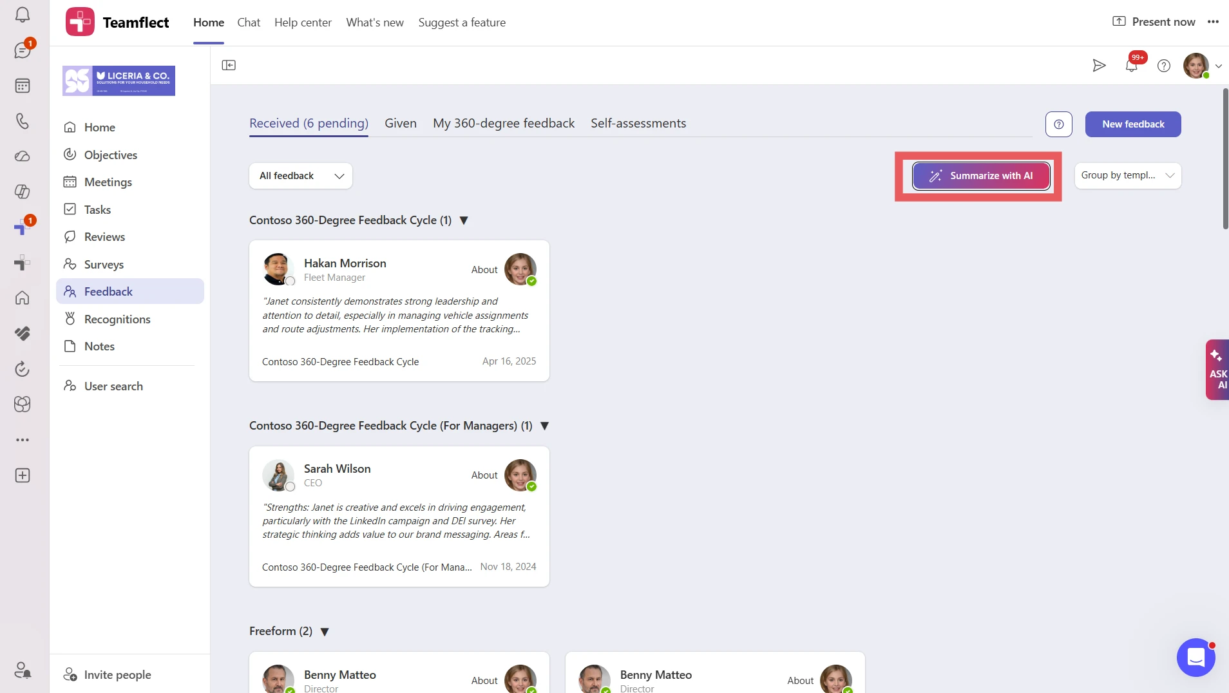
Task: Open Objectives in sidebar
Action: tap(130, 155)
